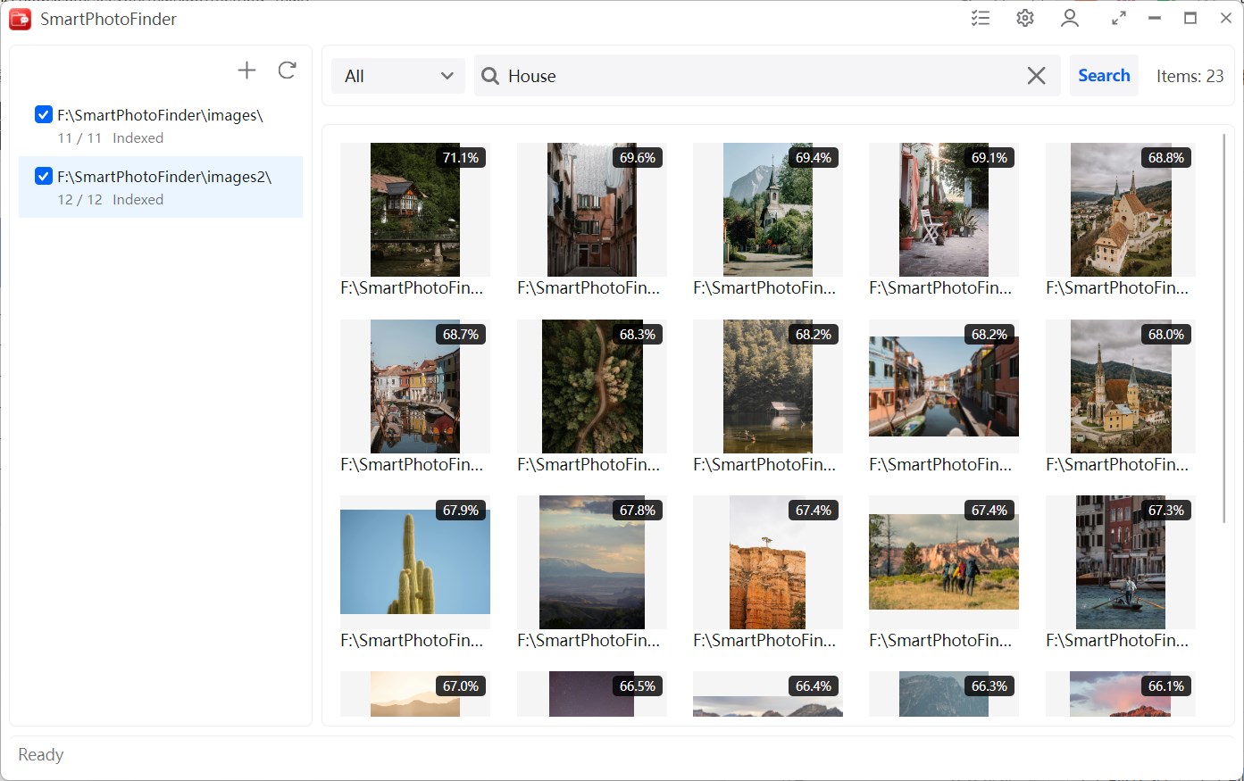Viewport: 1244px width, 781px height.
Task: Open the 67.4% red rock cliff photo
Action: coord(768,562)
